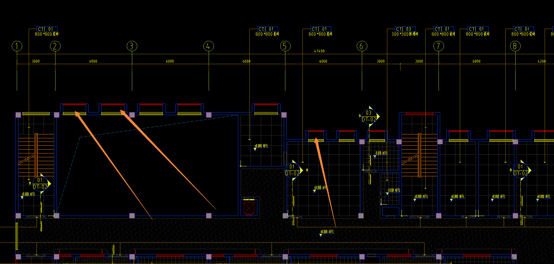The height and width of the screenshot is (264, 554).
Task: Select the CT 03 material tag
Action: pos(405,29)
